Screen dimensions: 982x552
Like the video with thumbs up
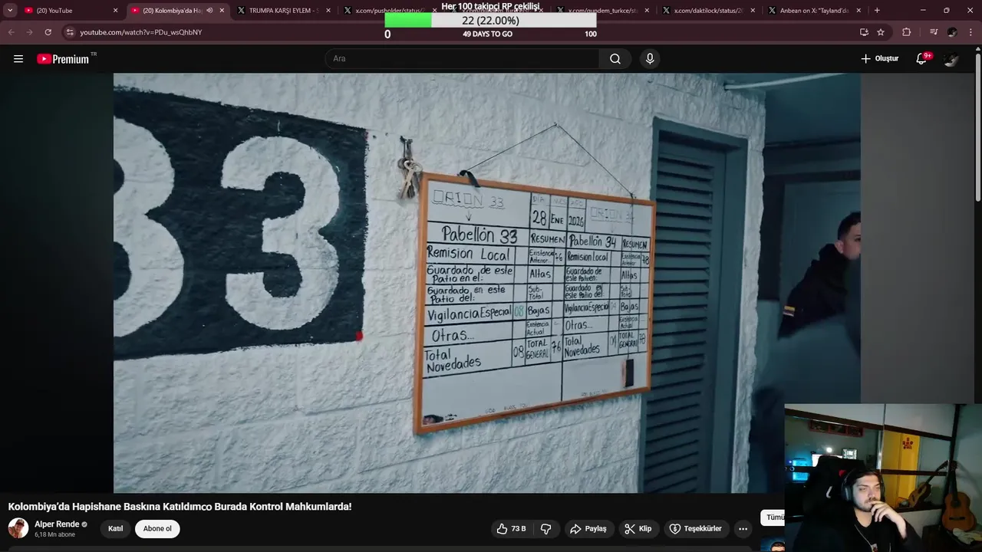tap(511, 529)
